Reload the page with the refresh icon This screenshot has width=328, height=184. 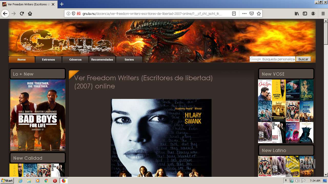coord(22,14)
